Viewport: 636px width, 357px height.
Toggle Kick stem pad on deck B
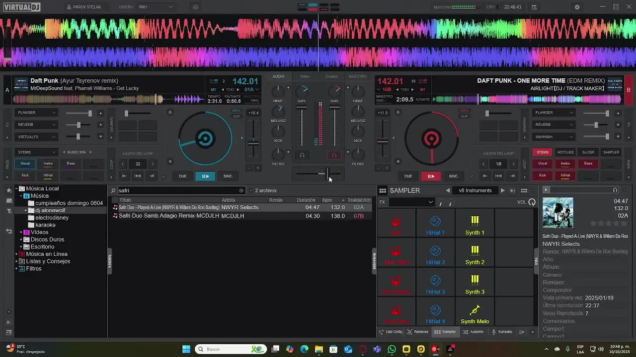[x=543, y=176]
